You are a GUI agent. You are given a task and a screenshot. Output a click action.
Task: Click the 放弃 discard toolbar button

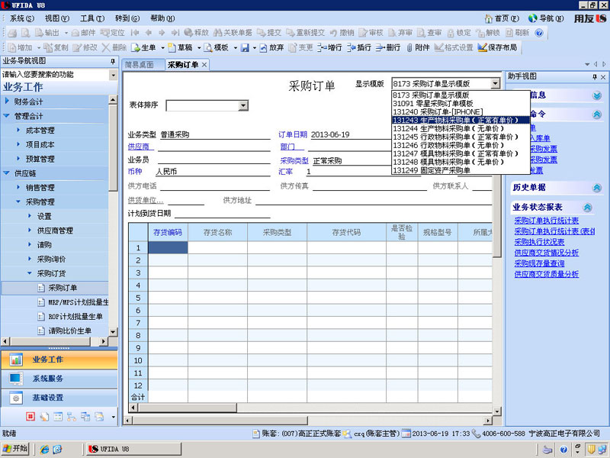[x=271, y=47]
